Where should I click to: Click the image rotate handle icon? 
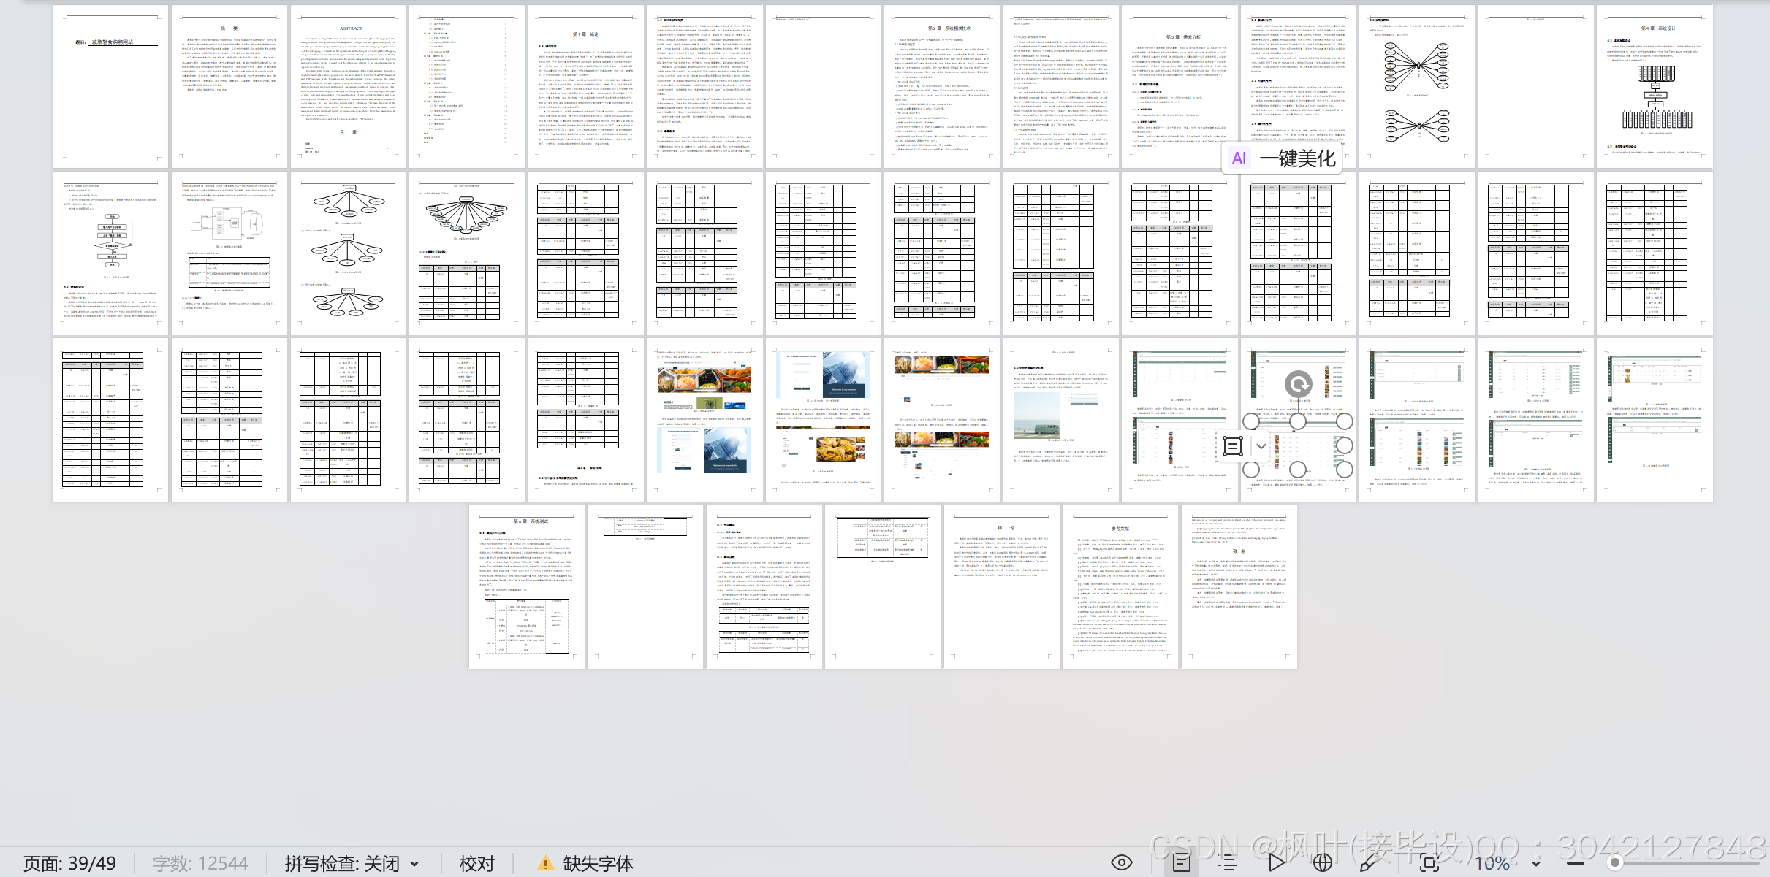coord(1298,384)
